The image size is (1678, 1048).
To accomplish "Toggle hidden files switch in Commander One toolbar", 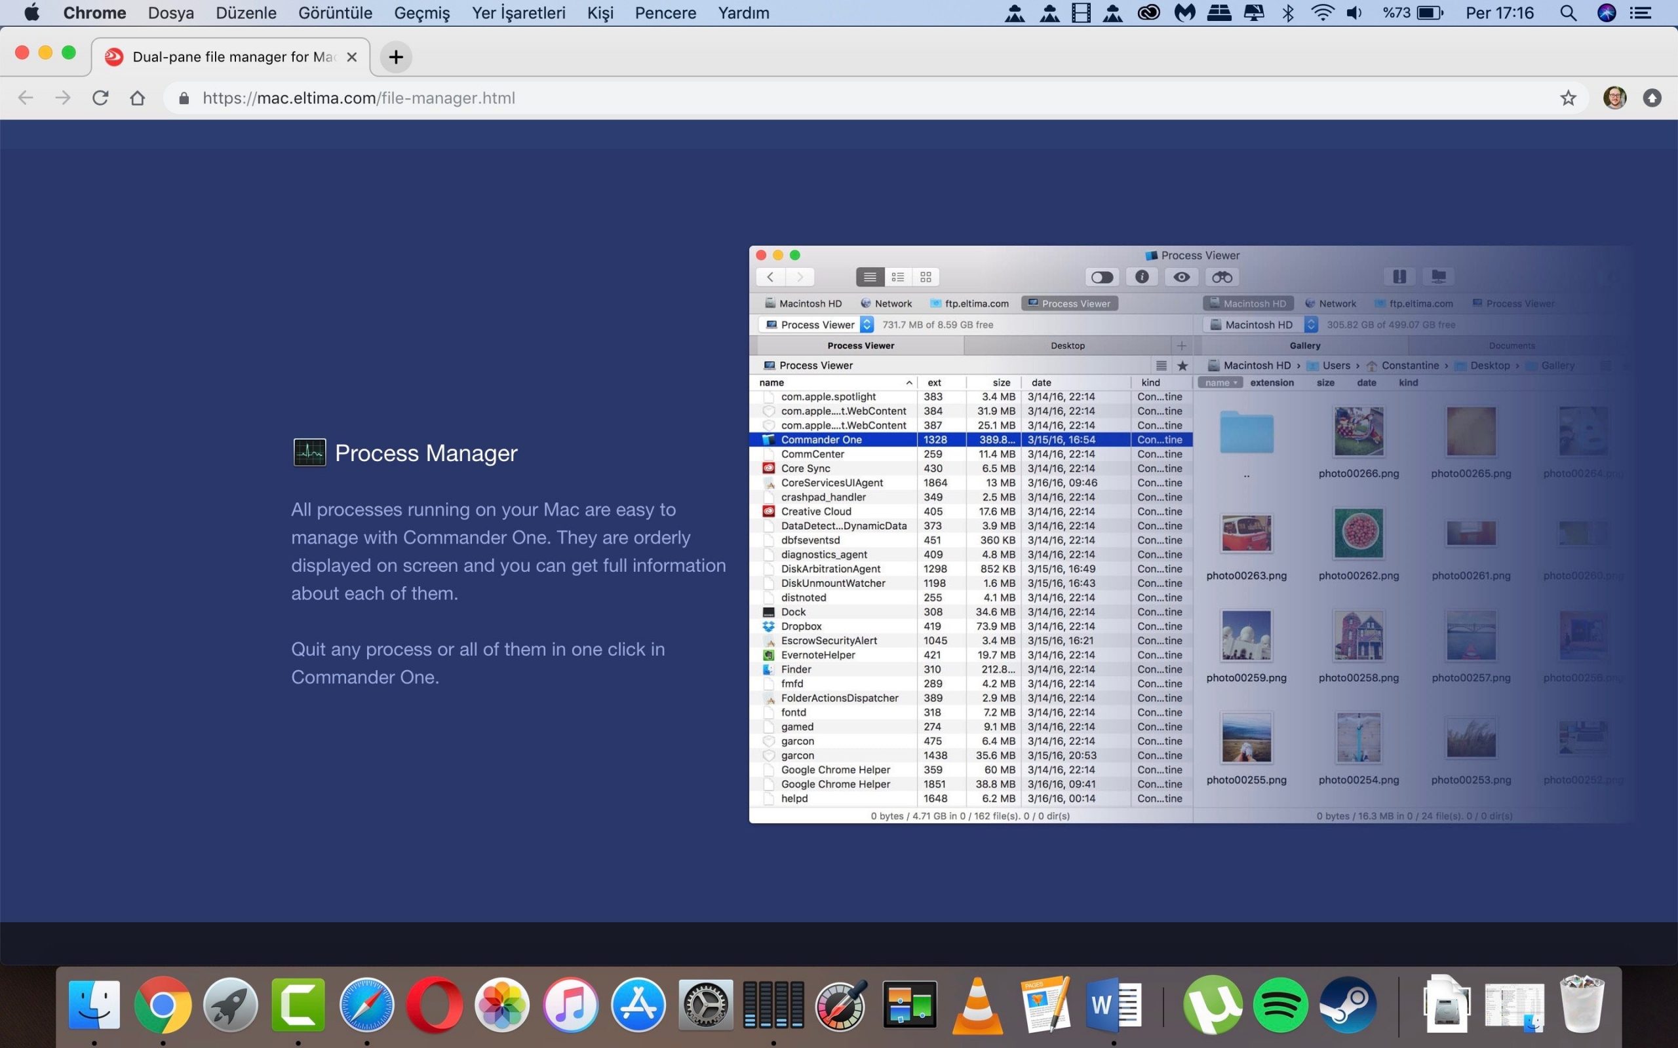I will [1102, 277].
